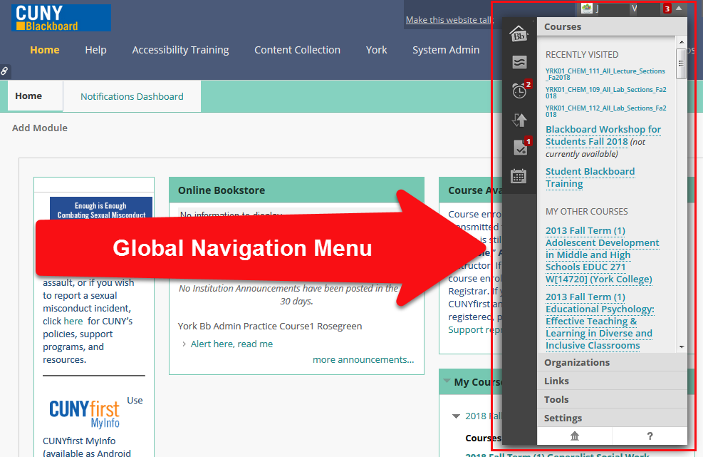The width and height of the screenshot is (703, 457).
Task: Click more announcements link
Action: coord(363,359)
